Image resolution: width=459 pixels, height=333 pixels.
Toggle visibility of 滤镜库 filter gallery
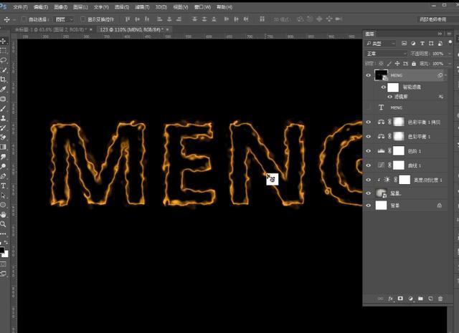click(x=389, y=97)
